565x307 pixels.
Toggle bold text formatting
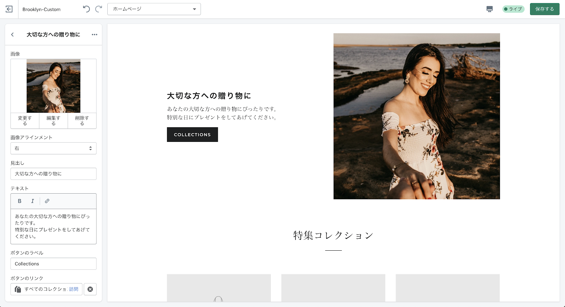20,201
